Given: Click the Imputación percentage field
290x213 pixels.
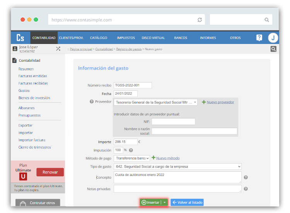Looking at the screenshot, I should click(118, 150).
